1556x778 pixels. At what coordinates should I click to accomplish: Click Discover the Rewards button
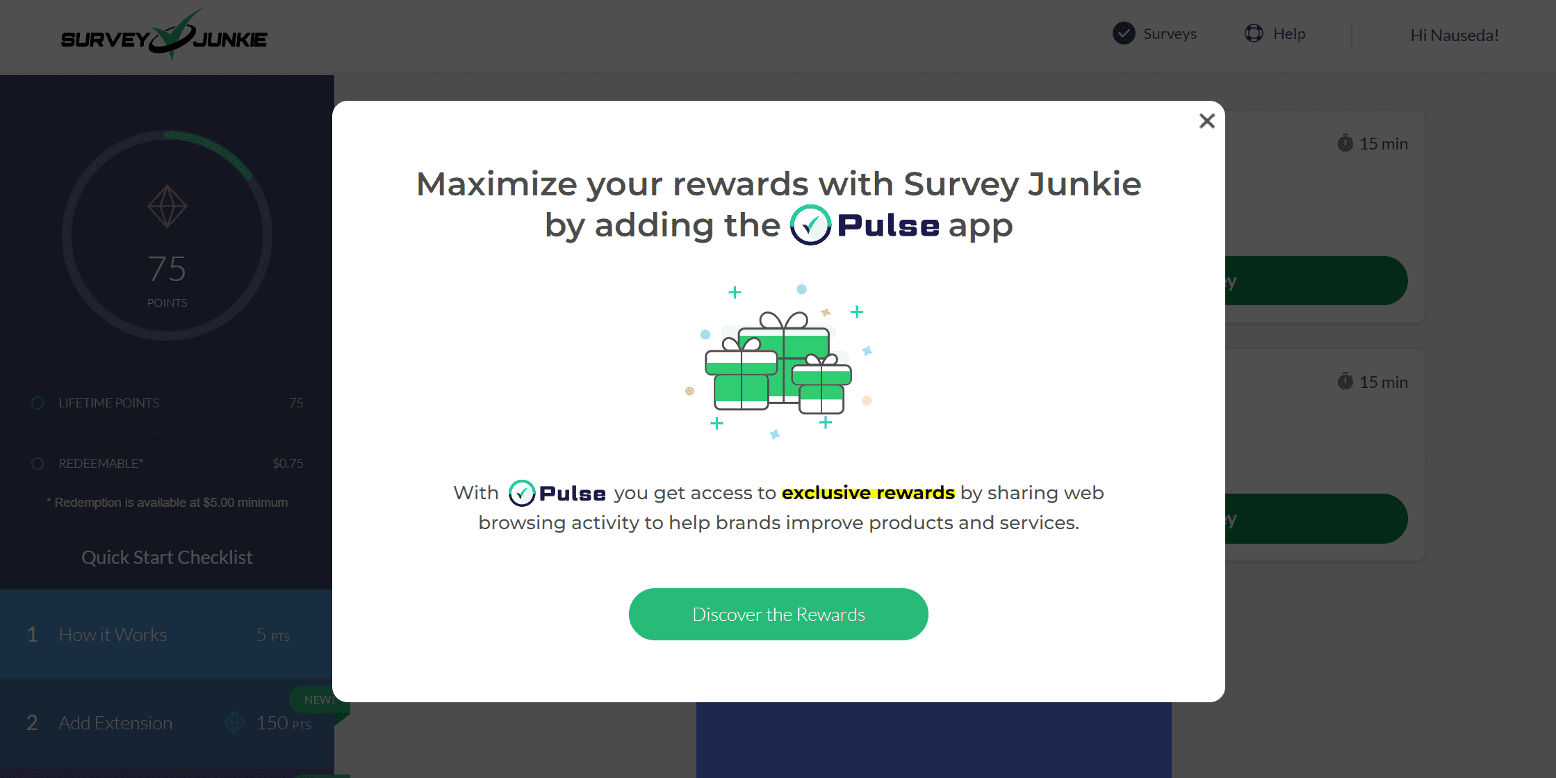[x=778, y=613]
